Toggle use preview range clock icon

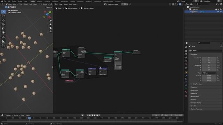162,115
